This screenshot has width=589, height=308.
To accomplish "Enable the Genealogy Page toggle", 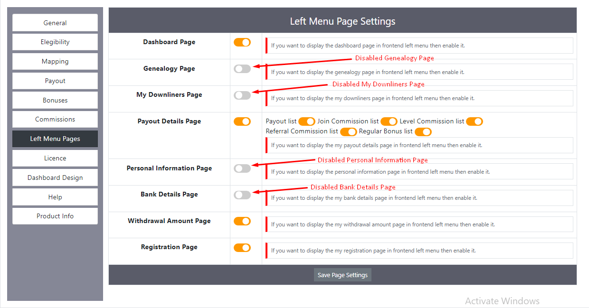I will tap(242, 69).
